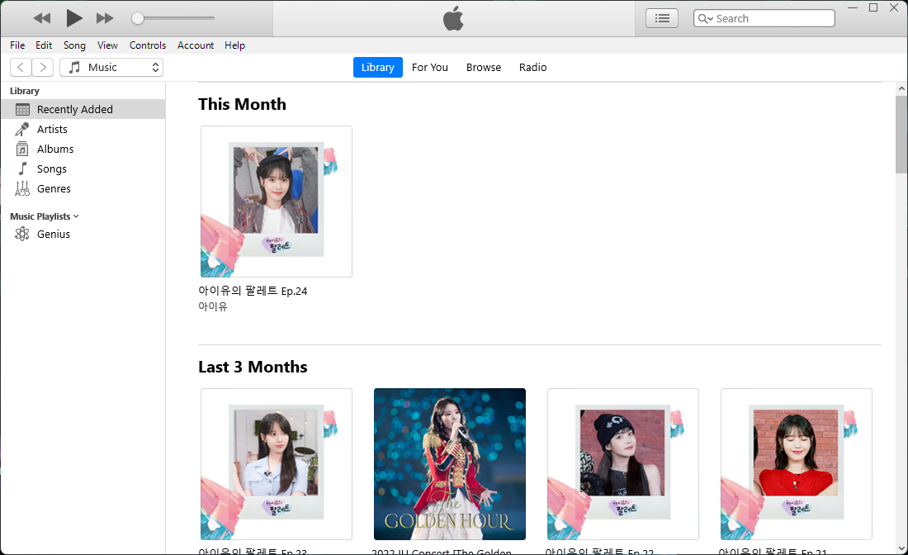Click the Recently Added grid icon
The image size is (908, 555).
[22, 110]
